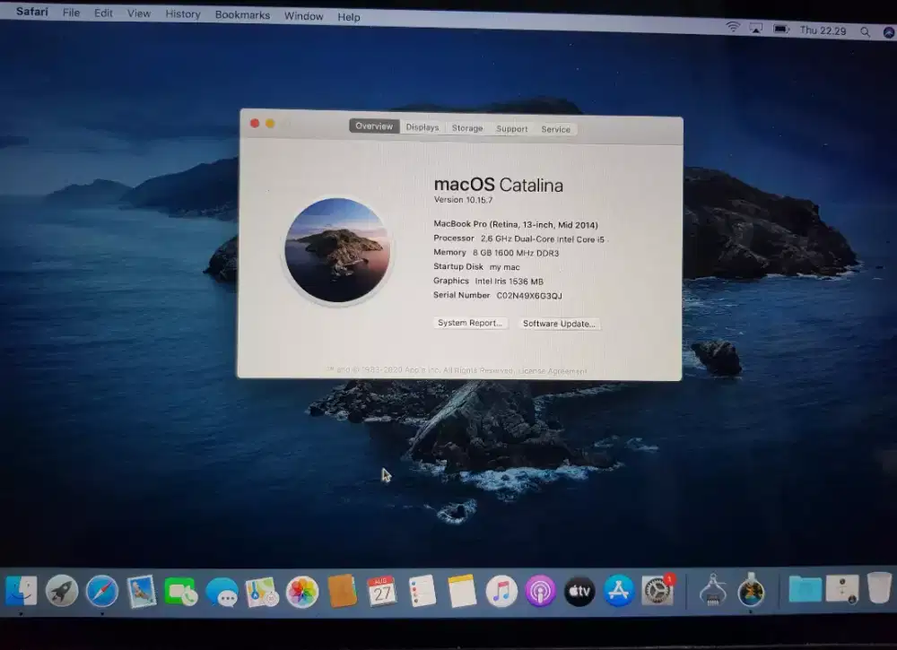Click the memory 8 GB 1600 MHz value
This screenshot has height=650, width=897.
pos(516,253)
